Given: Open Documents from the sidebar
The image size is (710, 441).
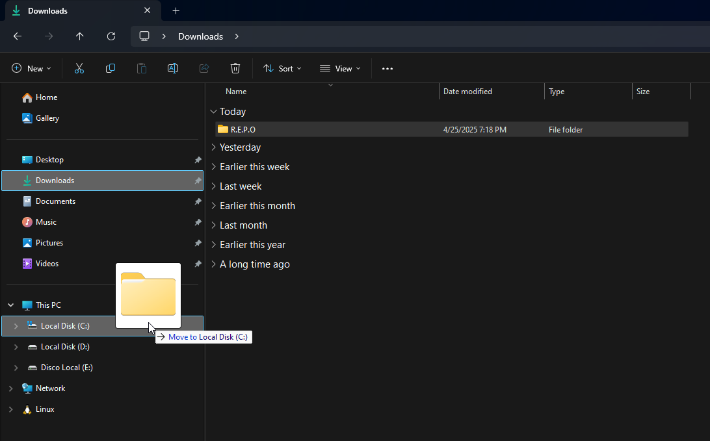Looking at the screenshot, I should click(x=55, y=201).
